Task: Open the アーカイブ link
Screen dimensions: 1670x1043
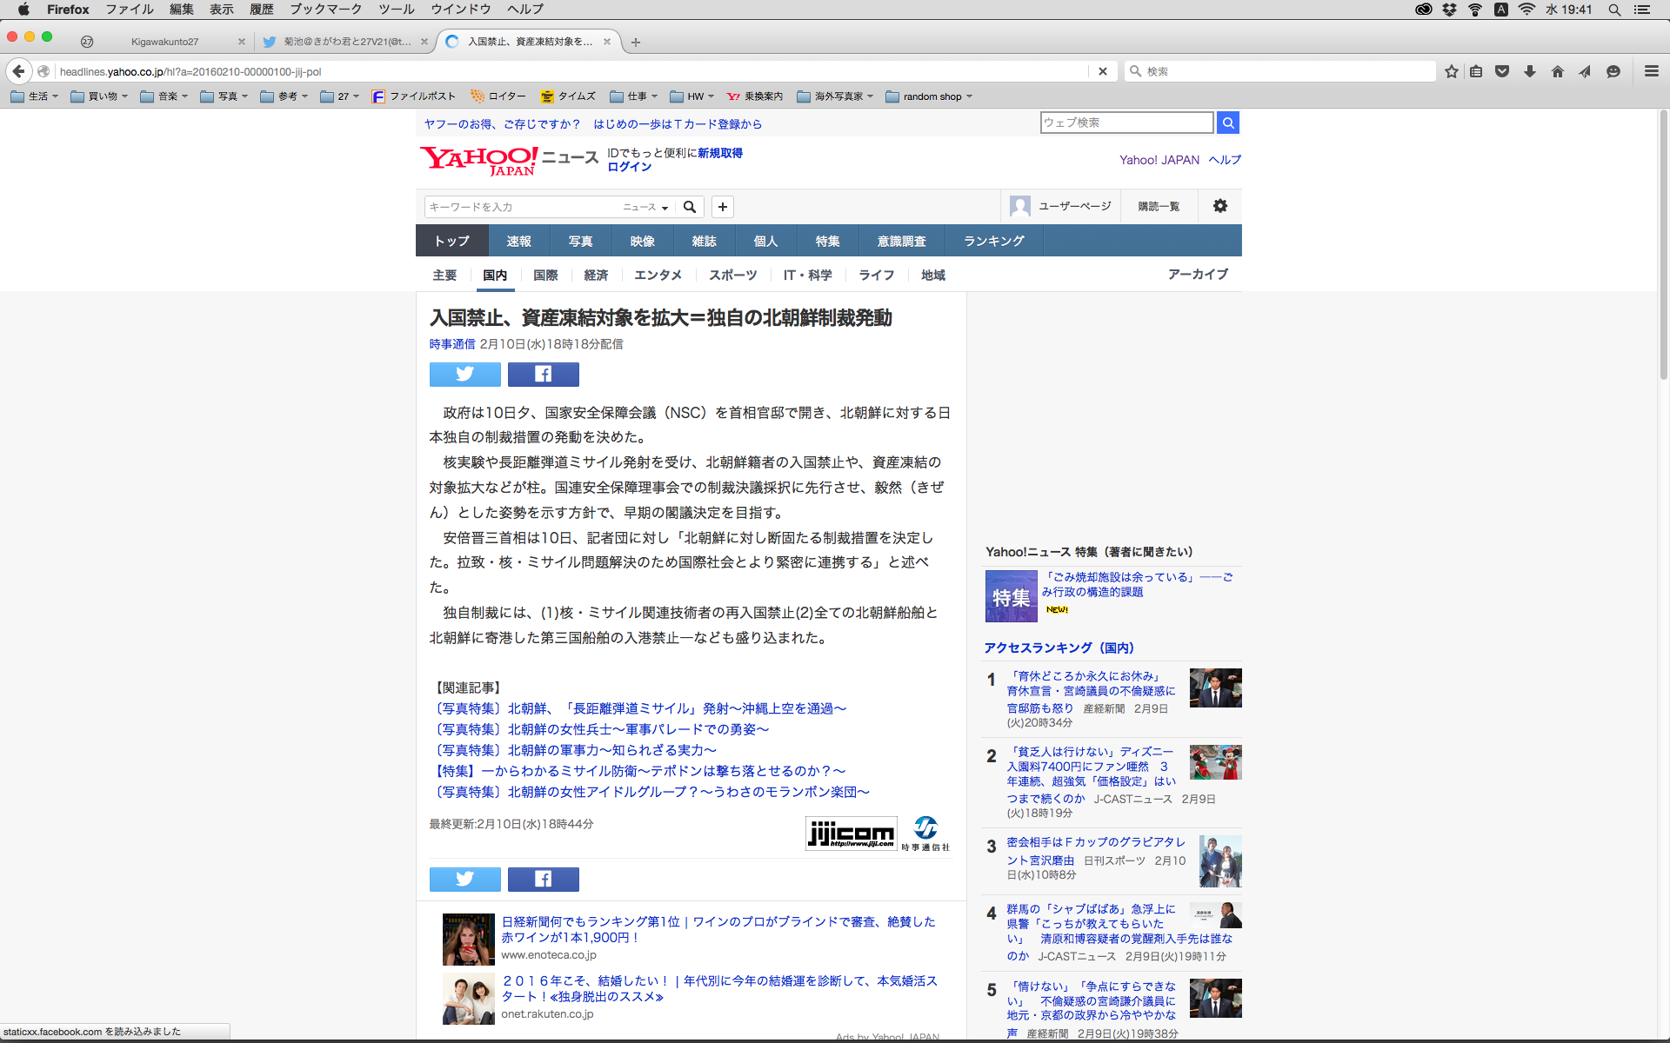Action: pos(1198,274)
